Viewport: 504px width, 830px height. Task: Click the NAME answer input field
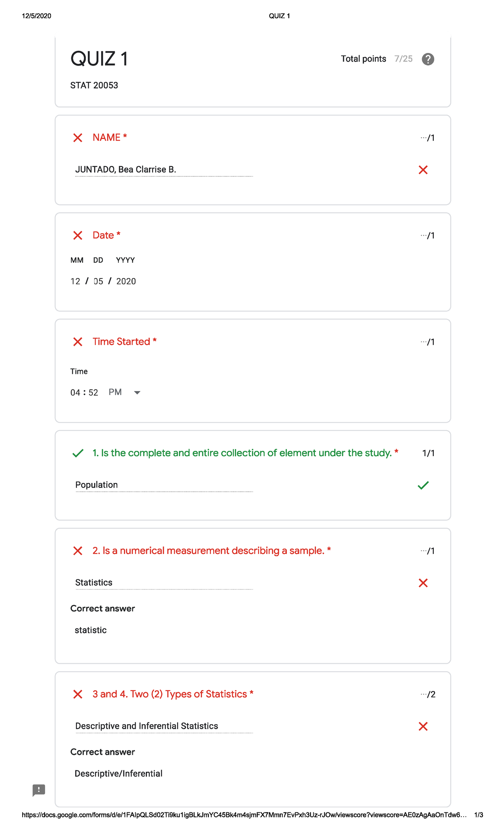pos(164,170)
